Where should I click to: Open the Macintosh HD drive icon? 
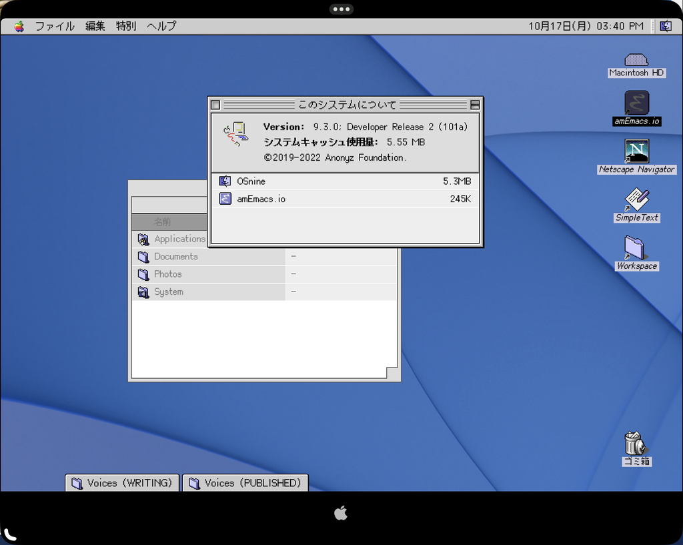tap(636, 60)
